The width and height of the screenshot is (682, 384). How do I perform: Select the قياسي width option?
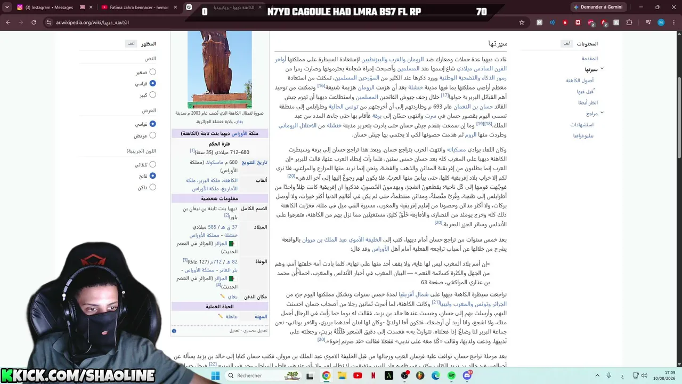153,124
